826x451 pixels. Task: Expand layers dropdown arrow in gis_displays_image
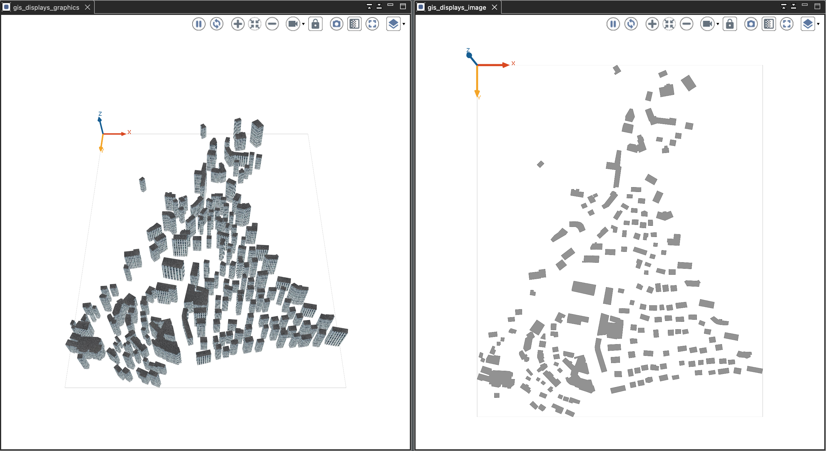click(x=818, y=24)
